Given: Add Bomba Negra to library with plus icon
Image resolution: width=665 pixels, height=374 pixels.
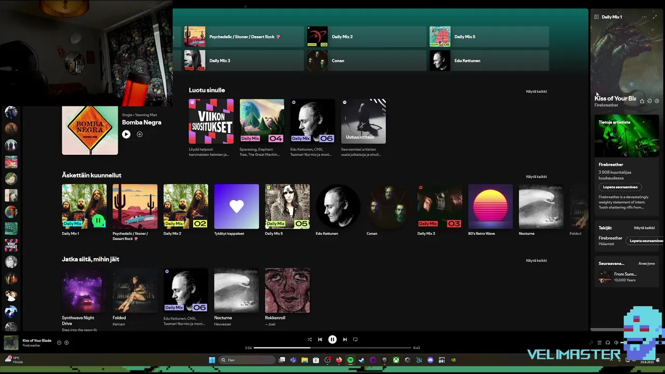Looking at the screenshot, I should [x=140, y=135].
